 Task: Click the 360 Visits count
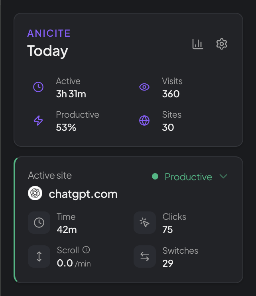[171, 94]
